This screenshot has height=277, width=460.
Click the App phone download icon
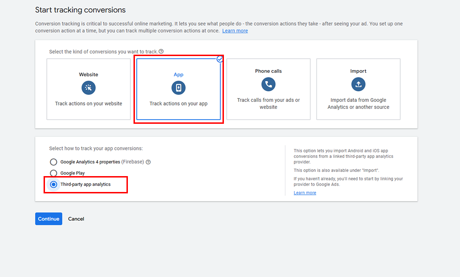point(178,88)
